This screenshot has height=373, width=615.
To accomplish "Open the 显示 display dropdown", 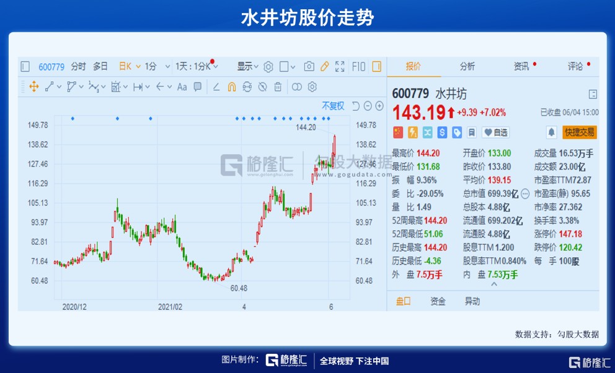I will coord(247,67).
